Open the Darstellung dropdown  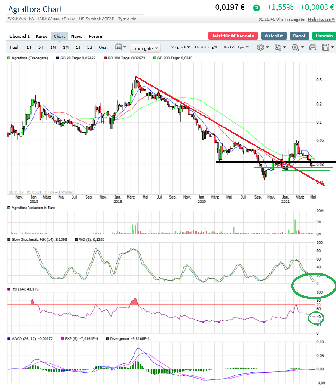point(206,47)
